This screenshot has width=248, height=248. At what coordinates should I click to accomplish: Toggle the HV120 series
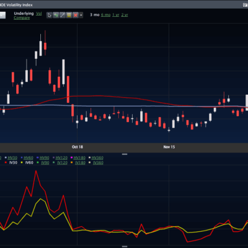point(61,158)
